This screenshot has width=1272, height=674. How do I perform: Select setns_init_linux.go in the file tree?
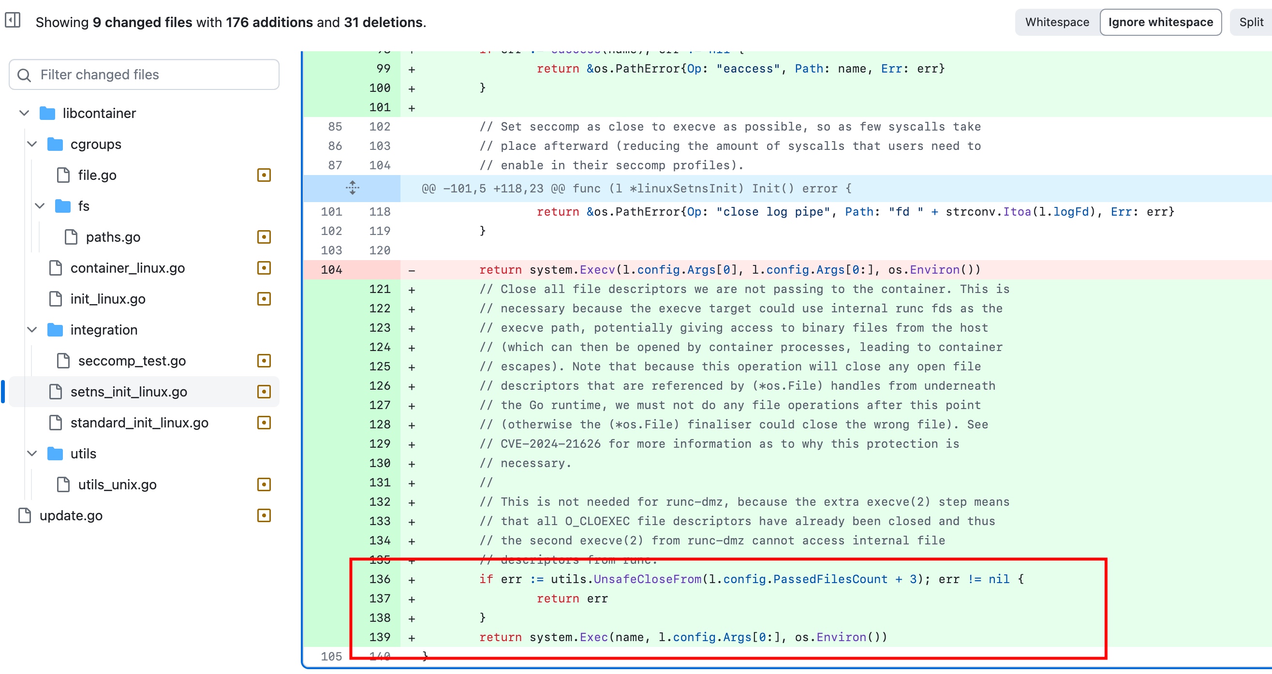pyautogui.click(x=129, y=392)
